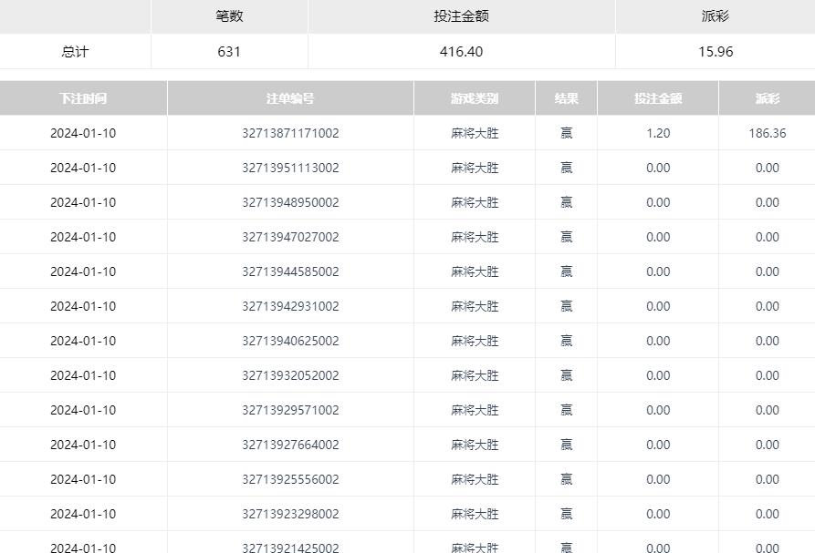The image size is (815, 553).
Task: Click the bet amount 1.20
Action: pyautogui.click(x=658, y=133)
